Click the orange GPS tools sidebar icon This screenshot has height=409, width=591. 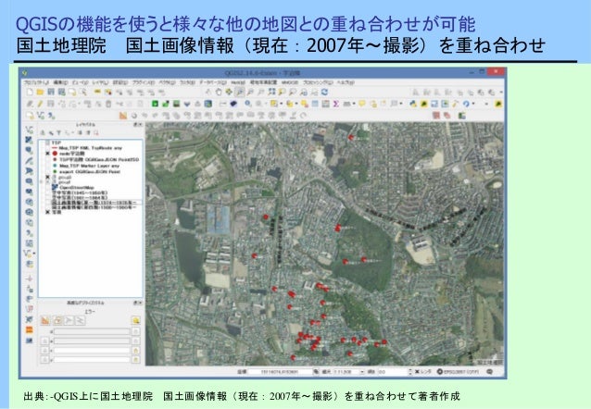pyautogui.click(x=30, y=330)
